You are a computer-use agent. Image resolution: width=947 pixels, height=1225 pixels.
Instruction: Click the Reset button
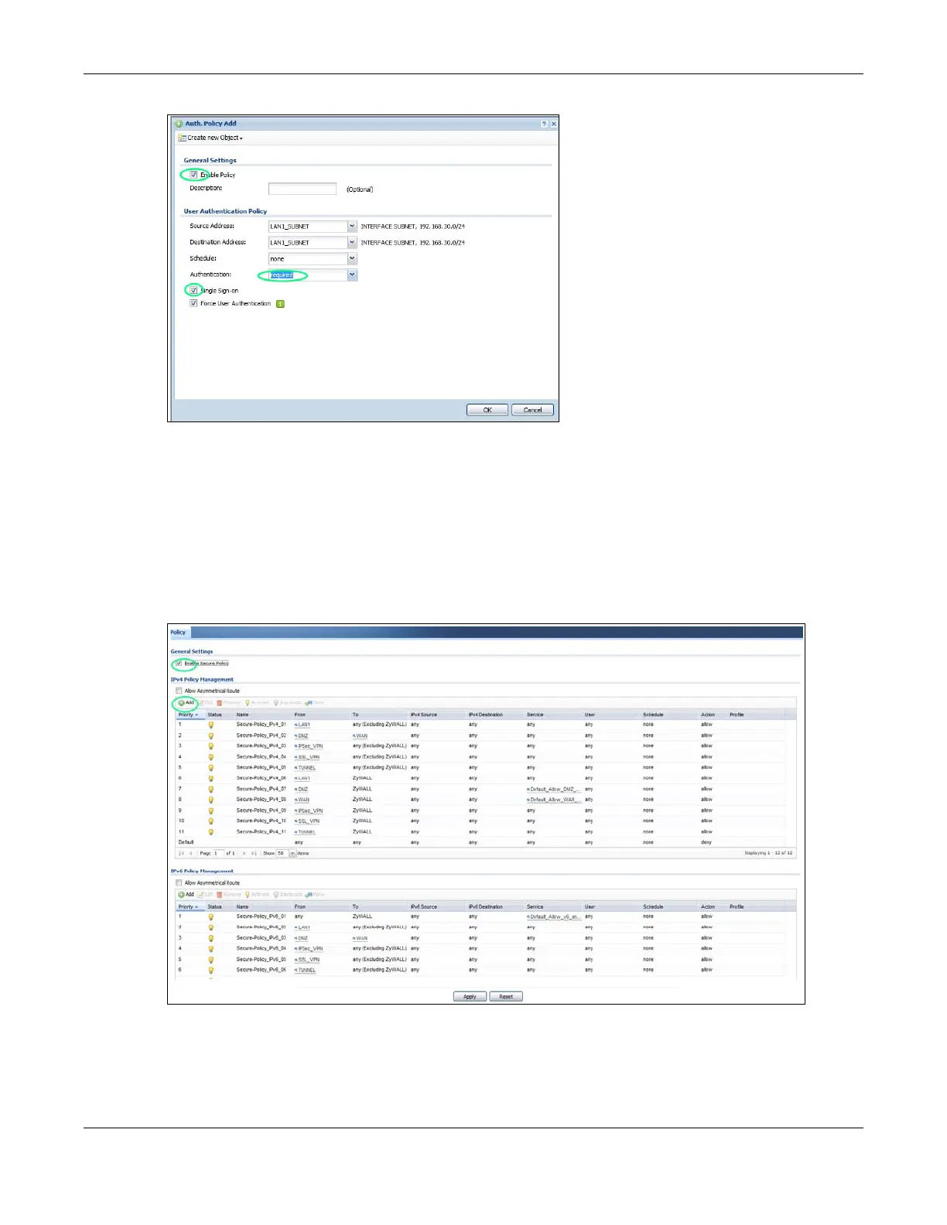[506, 997]
